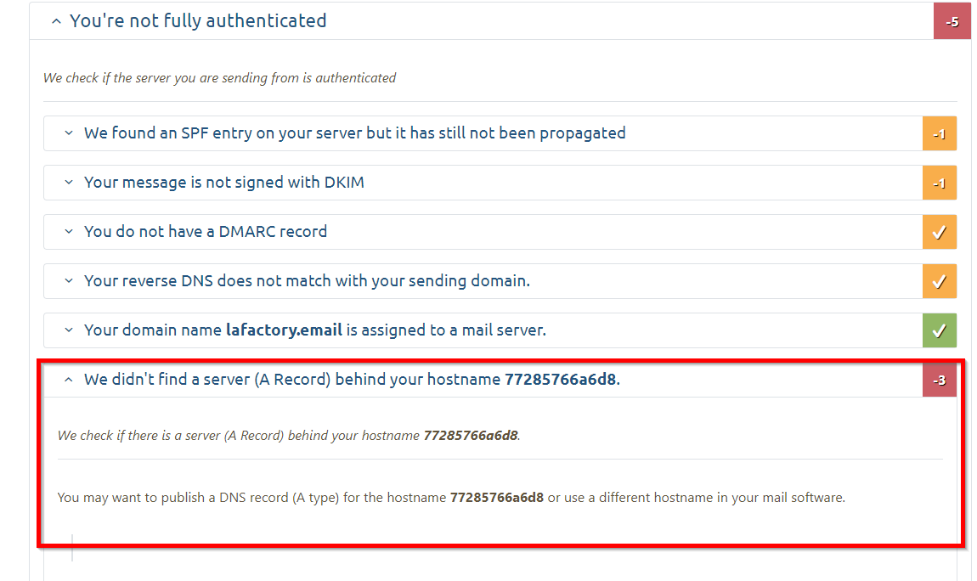Click the orange checkmark for reverse DNS

tap(939, 281)
